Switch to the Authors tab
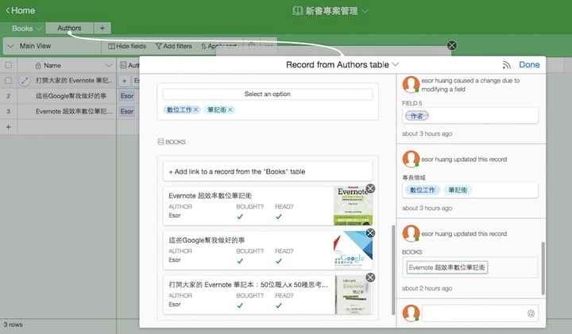572x334 pixels. pyautogui.click(x=69, y=28)
